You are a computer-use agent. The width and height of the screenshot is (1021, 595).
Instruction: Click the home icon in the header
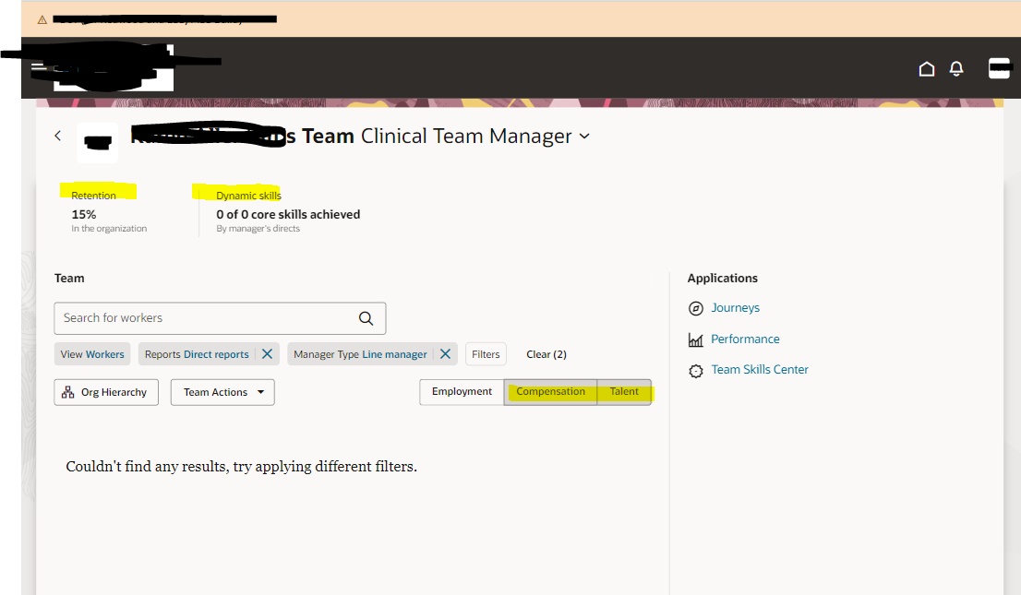[x=927, y=68]
